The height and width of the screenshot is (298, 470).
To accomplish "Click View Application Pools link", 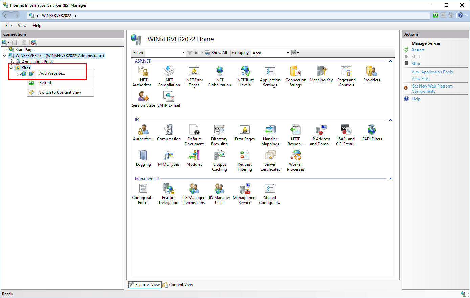I will (x=432, y=72).
